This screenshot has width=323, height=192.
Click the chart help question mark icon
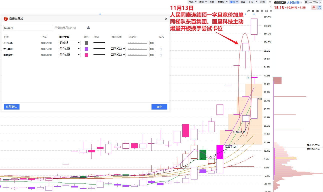pos(266,11)
